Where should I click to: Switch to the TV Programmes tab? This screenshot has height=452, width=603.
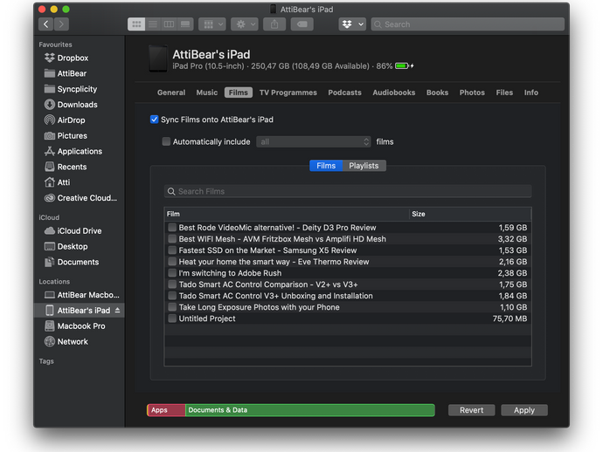pos(288,92)
